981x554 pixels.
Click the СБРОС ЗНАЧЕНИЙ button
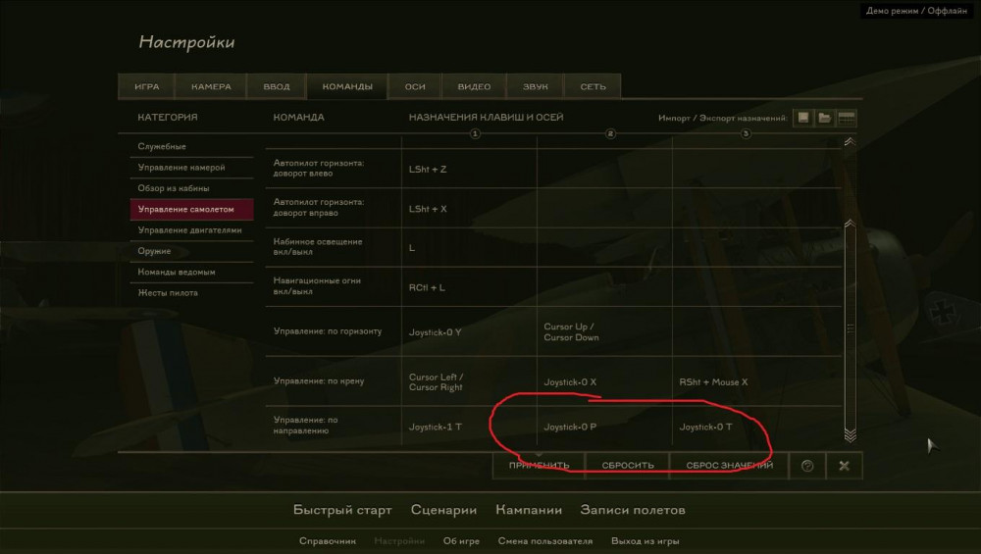(729, 466)
